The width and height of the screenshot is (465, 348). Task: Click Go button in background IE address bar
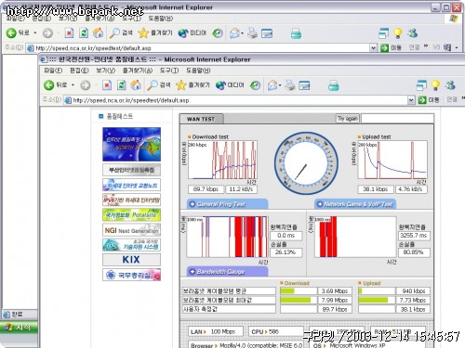click(391, 48)
